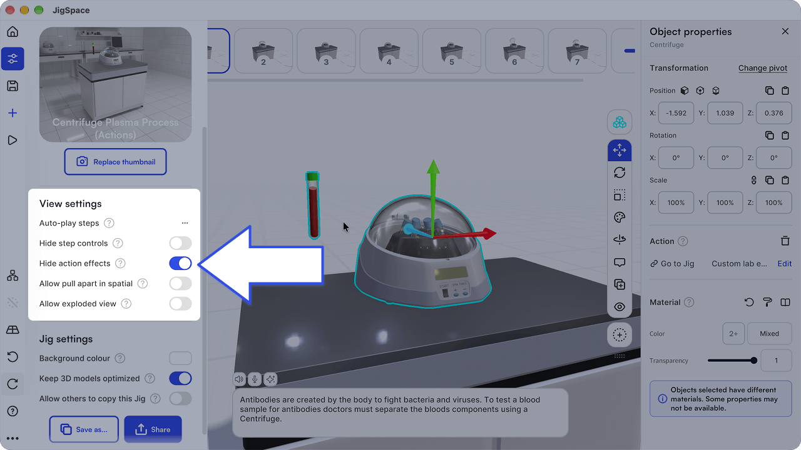Select step 3 thumbnail
Image resolution: width=801 pixels, height=450 pixels.
[x=326, y=51]
